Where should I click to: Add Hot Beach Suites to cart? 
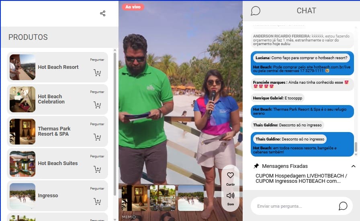tap(97, 169)
